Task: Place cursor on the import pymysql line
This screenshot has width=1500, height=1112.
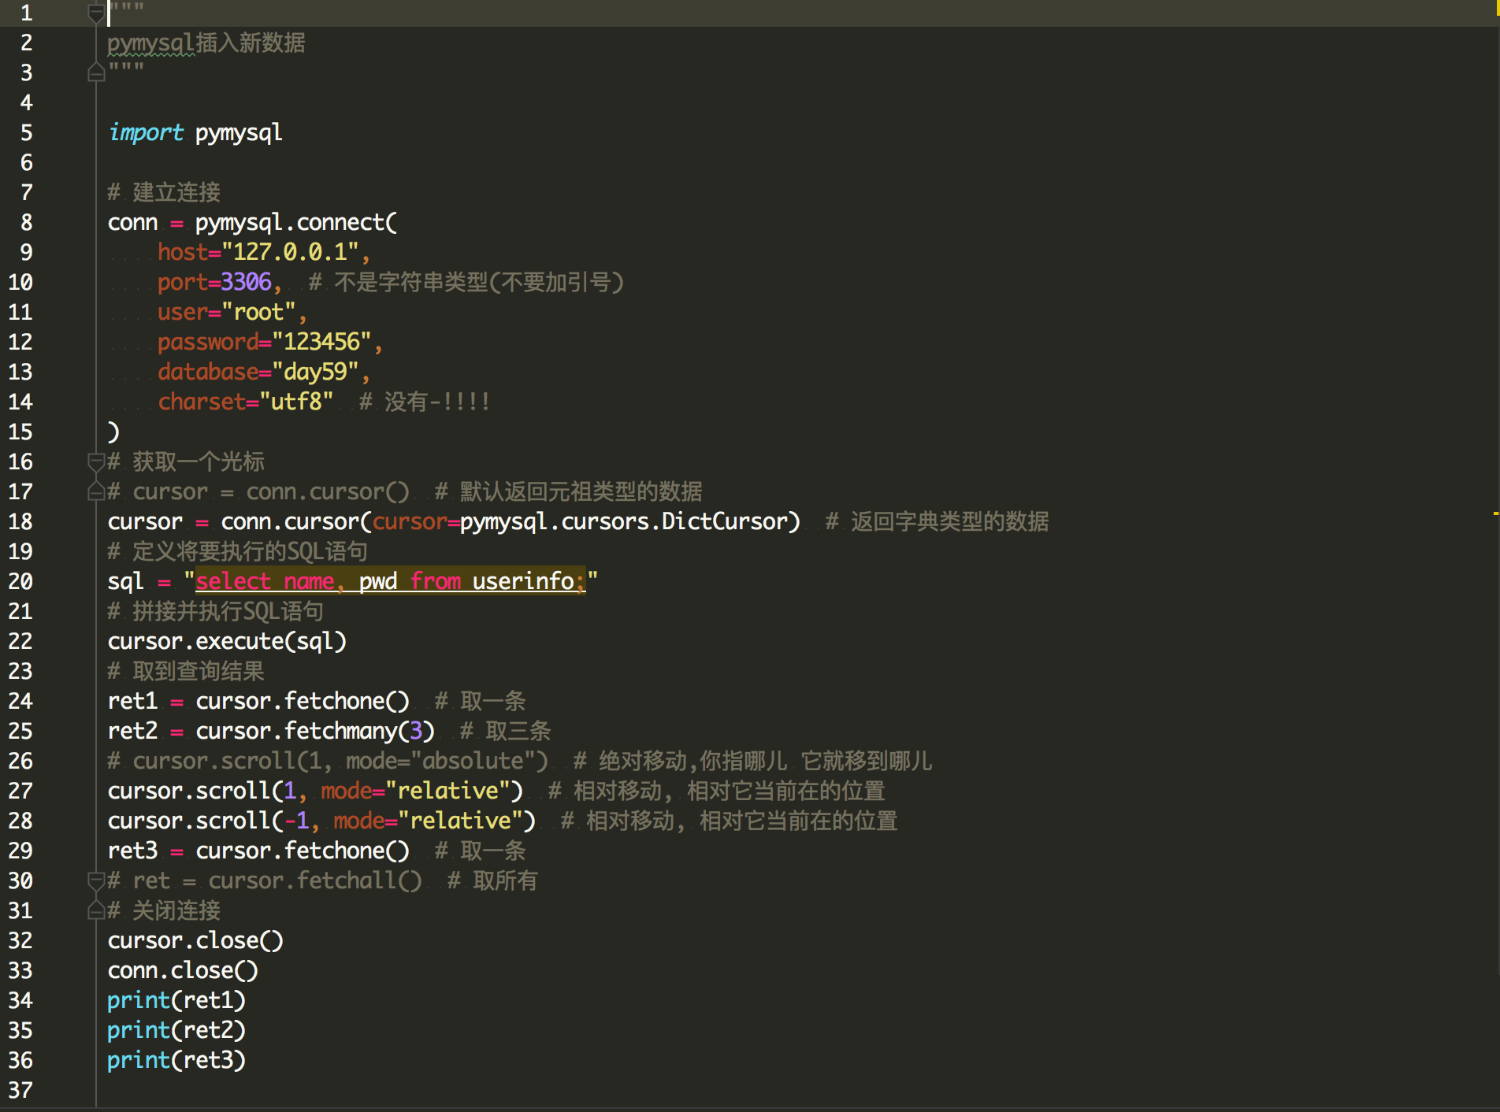Action: [195, 133]
